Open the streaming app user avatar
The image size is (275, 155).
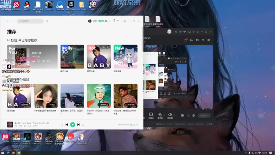[169, 32]
